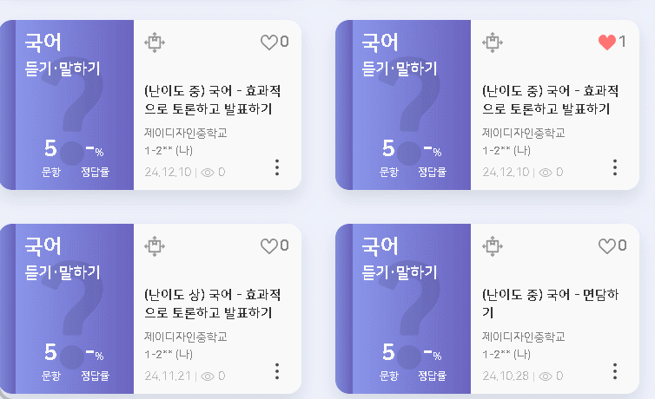Click the move icon on the 면담하기 card
Image resolution: width=655 pixels, height=399 pixels.
[x=492, y=246]
